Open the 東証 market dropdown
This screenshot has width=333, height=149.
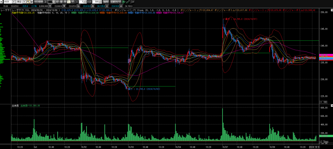coord(24,2)
